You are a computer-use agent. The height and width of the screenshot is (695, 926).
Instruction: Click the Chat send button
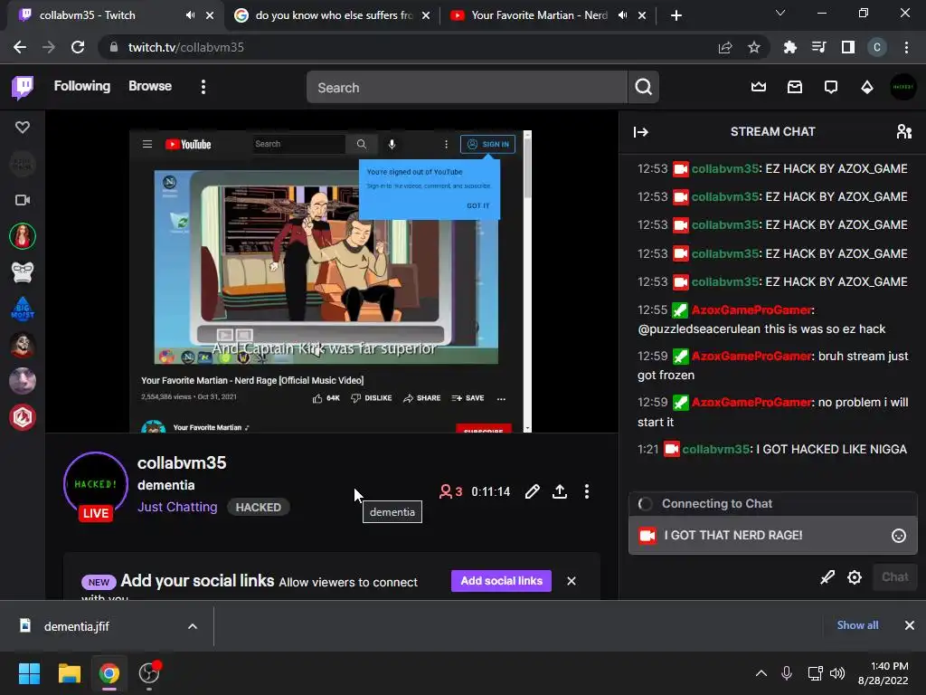tap(894, 577)
